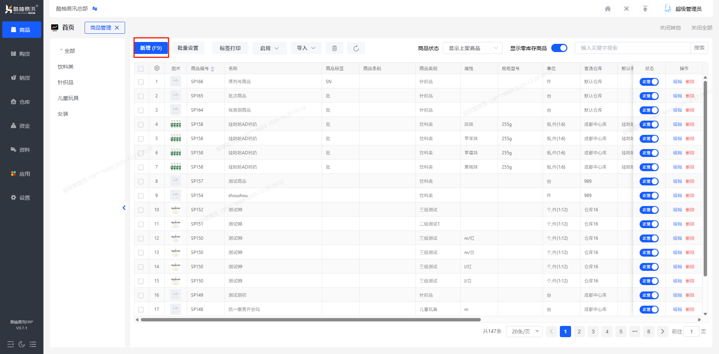Expand the 导入 dropdown button

306,48
